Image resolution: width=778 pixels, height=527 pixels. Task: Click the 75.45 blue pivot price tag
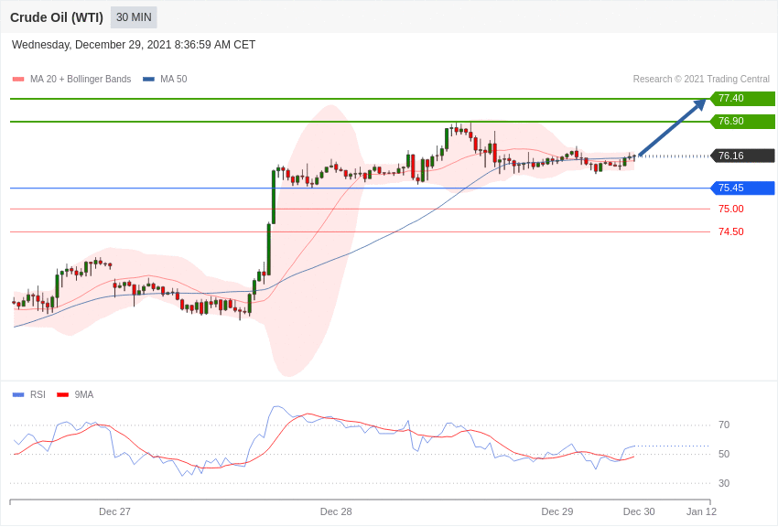pyautogui.click(x=742, y=188)
